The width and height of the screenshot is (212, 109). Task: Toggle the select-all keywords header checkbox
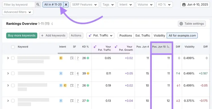click(13, 47)
